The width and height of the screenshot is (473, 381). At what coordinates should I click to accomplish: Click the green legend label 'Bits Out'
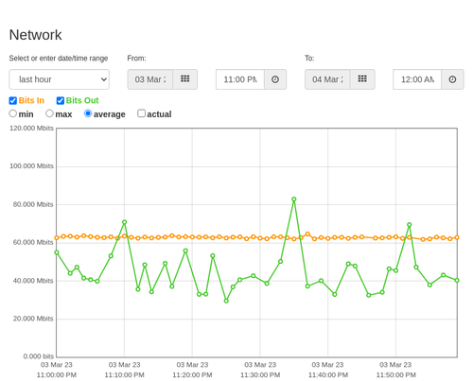[x=82, y=100]
